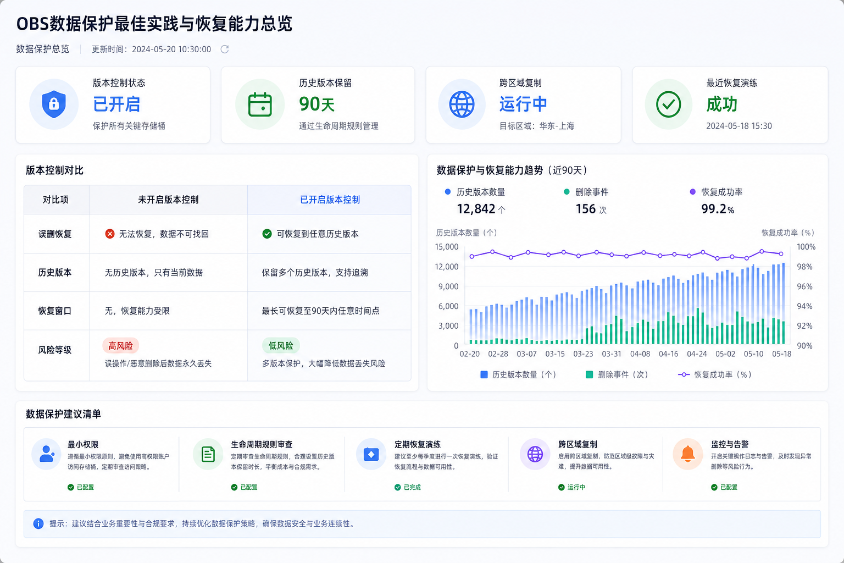The image size is (844, 563).
Task: Select the 历史版本 row label
Action: point(55,272)
